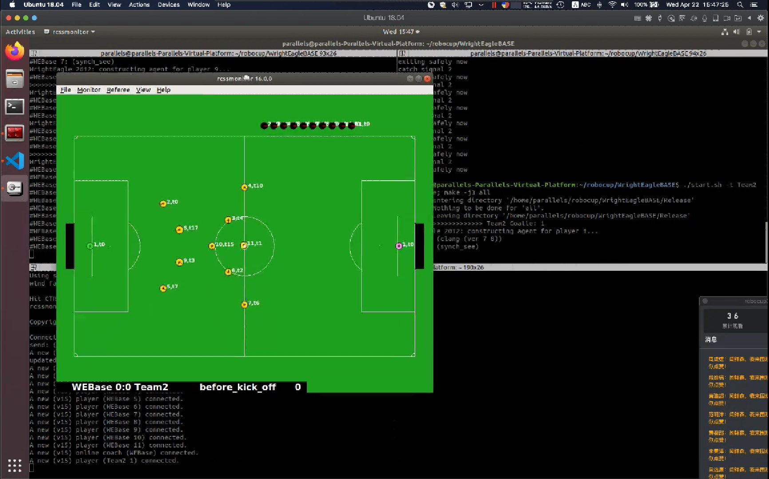Click the pink Team2 goalkeeper marker

(x=399, y=246)
